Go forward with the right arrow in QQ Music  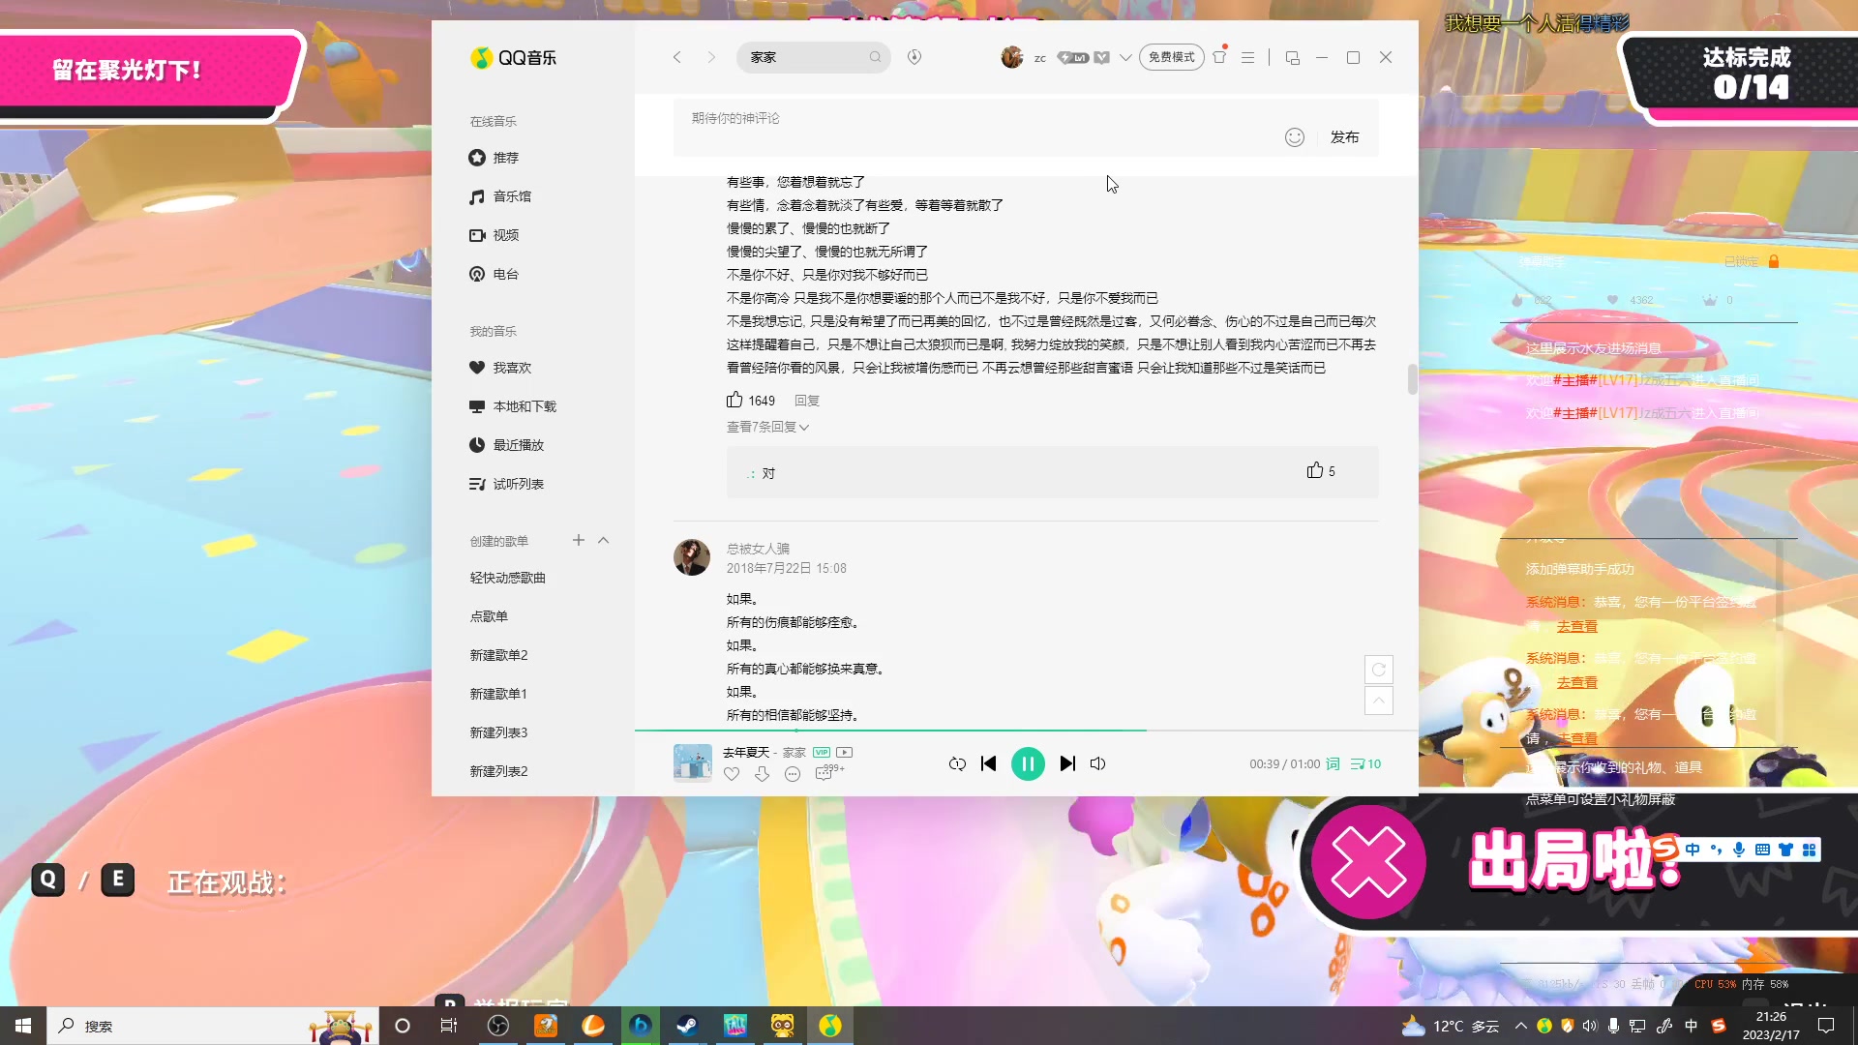pos(711,57)
